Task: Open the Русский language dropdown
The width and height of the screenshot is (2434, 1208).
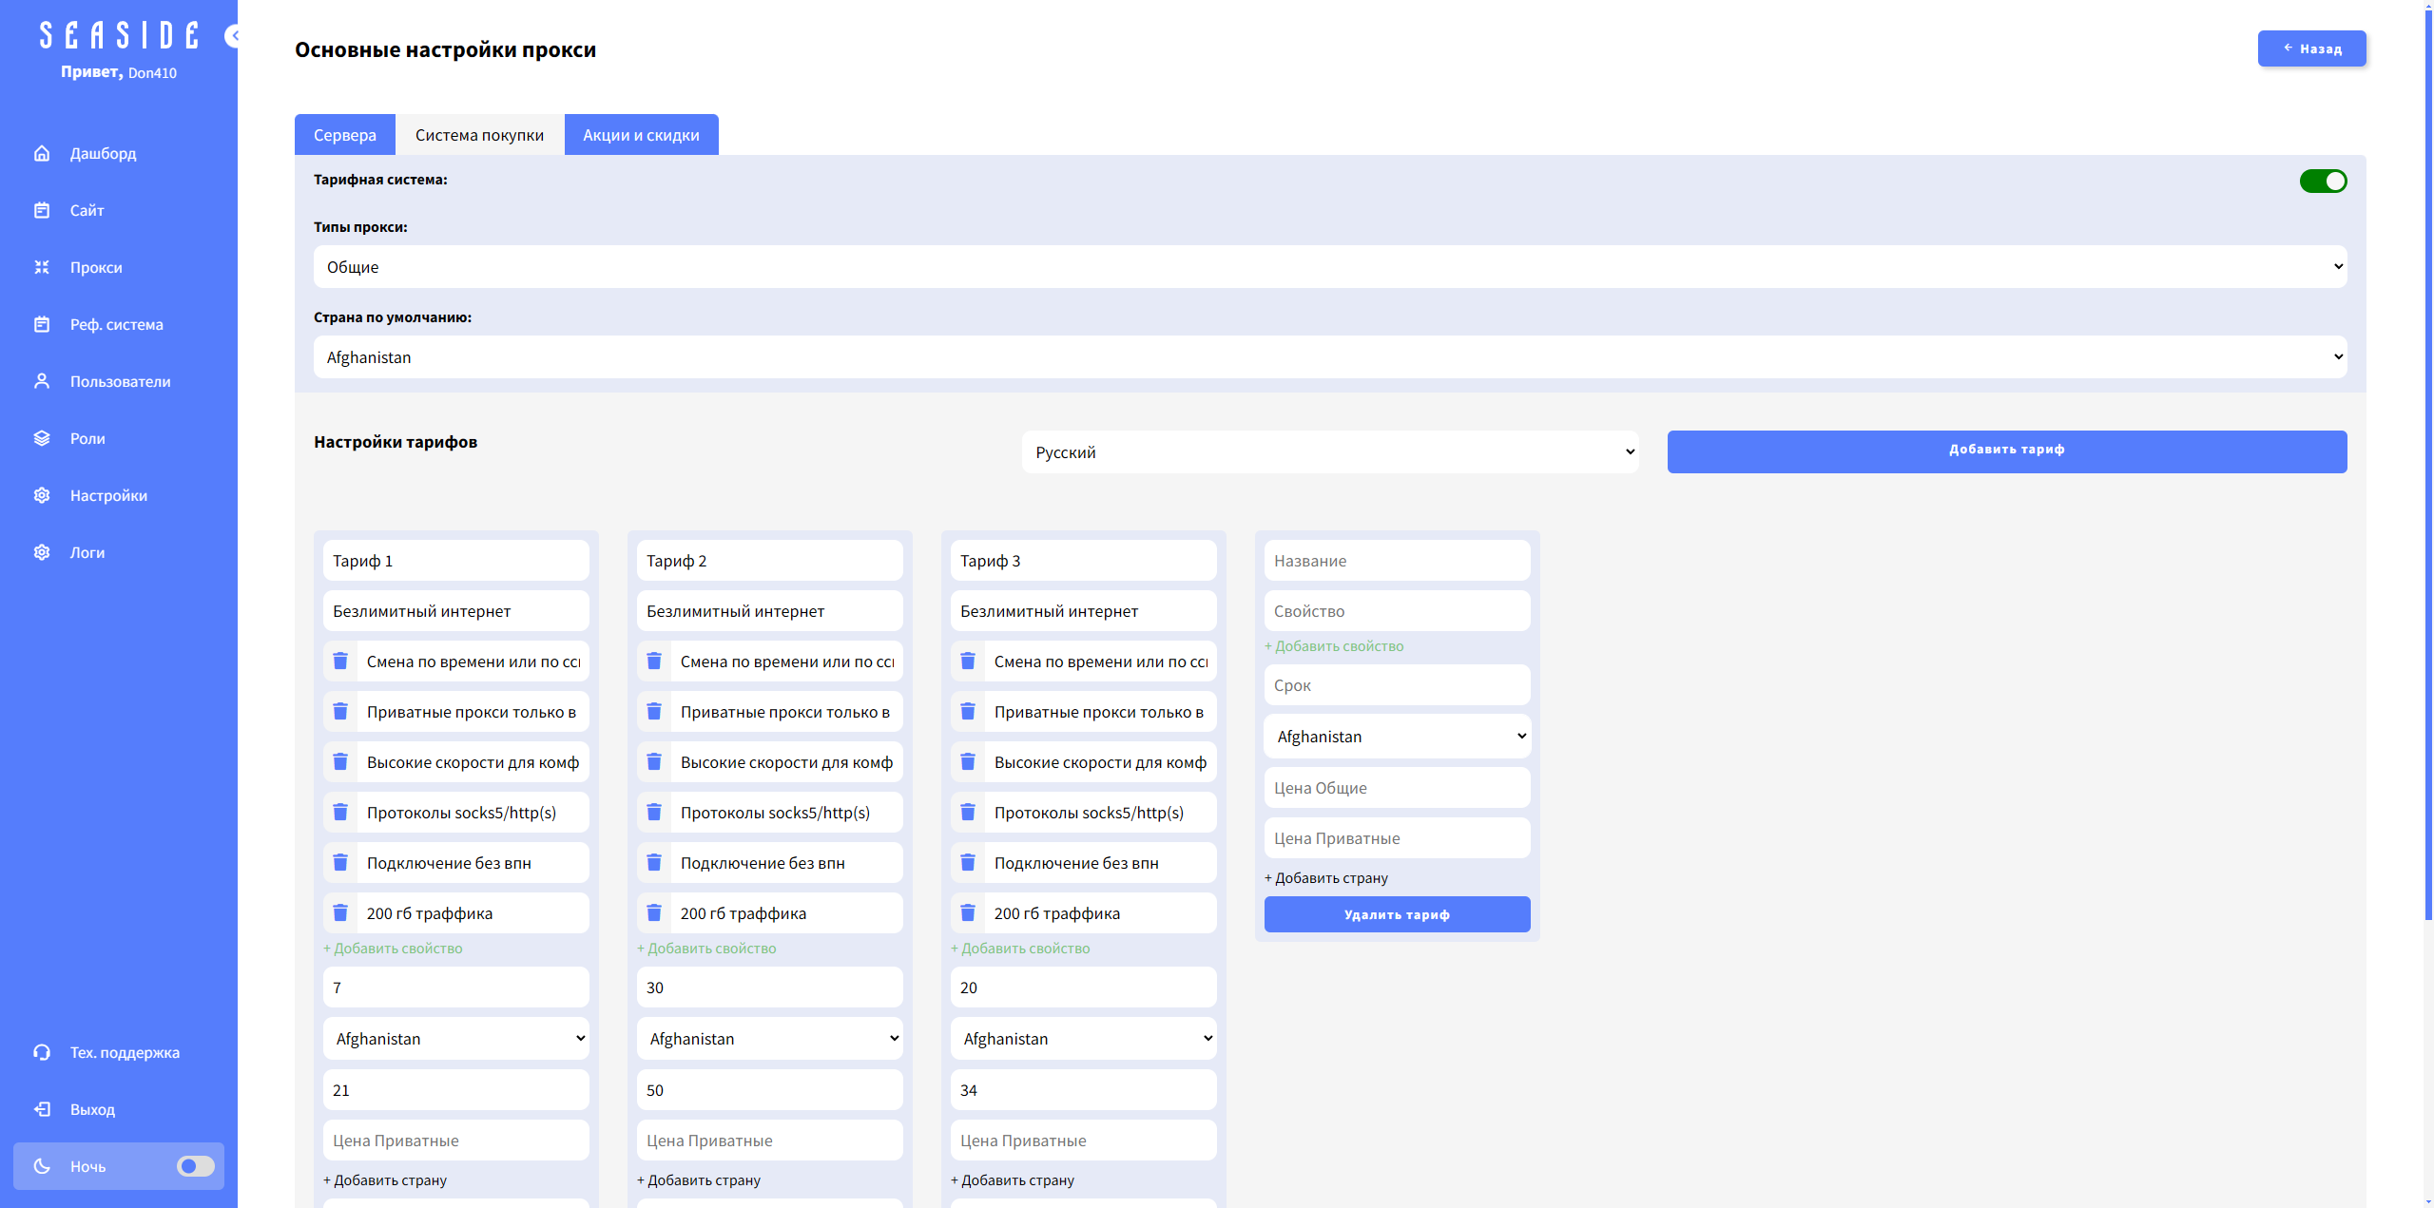Action: (1329, 452)
